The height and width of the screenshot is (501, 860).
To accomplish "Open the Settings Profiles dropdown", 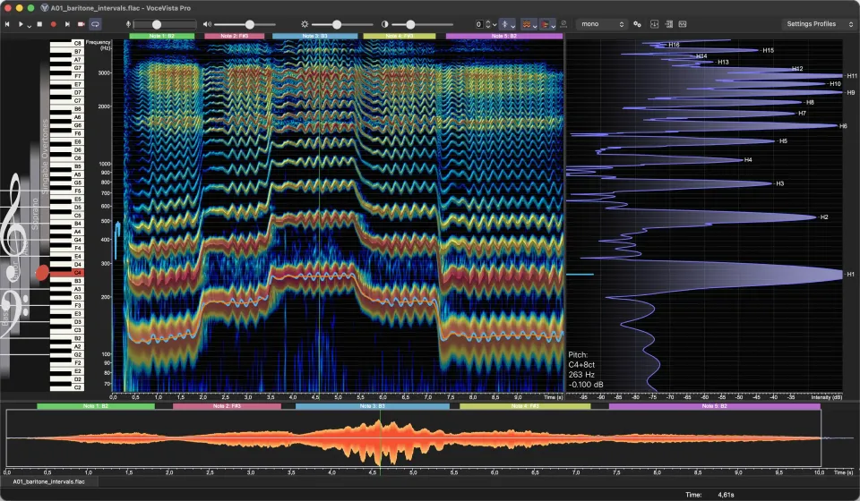I will tap(820, 24).
